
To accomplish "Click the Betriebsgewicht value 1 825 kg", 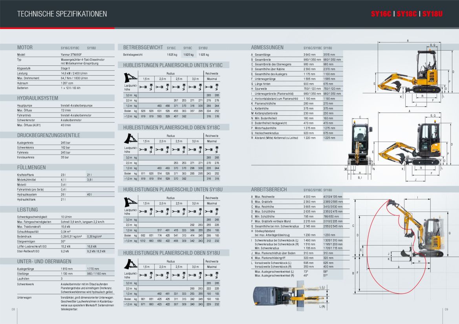I will (172, 55).
